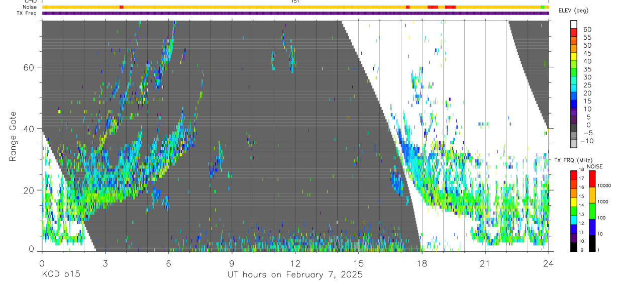Click NOISE legend label '1000'

pos(603,202)
